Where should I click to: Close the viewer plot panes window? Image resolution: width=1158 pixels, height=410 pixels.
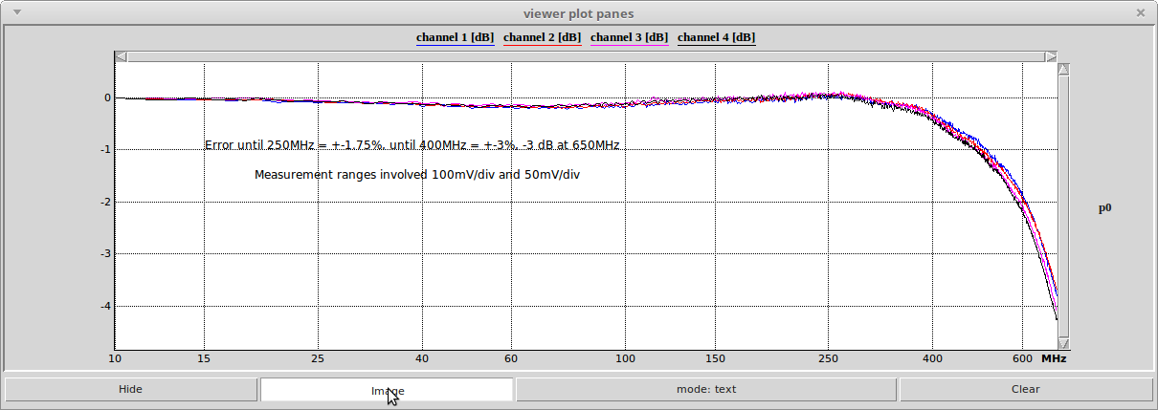[x=1140, y=13]
